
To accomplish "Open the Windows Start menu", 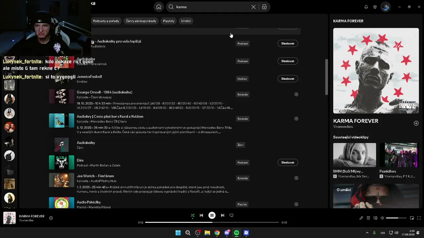I will pyautogui.click(x=178, y=233).
